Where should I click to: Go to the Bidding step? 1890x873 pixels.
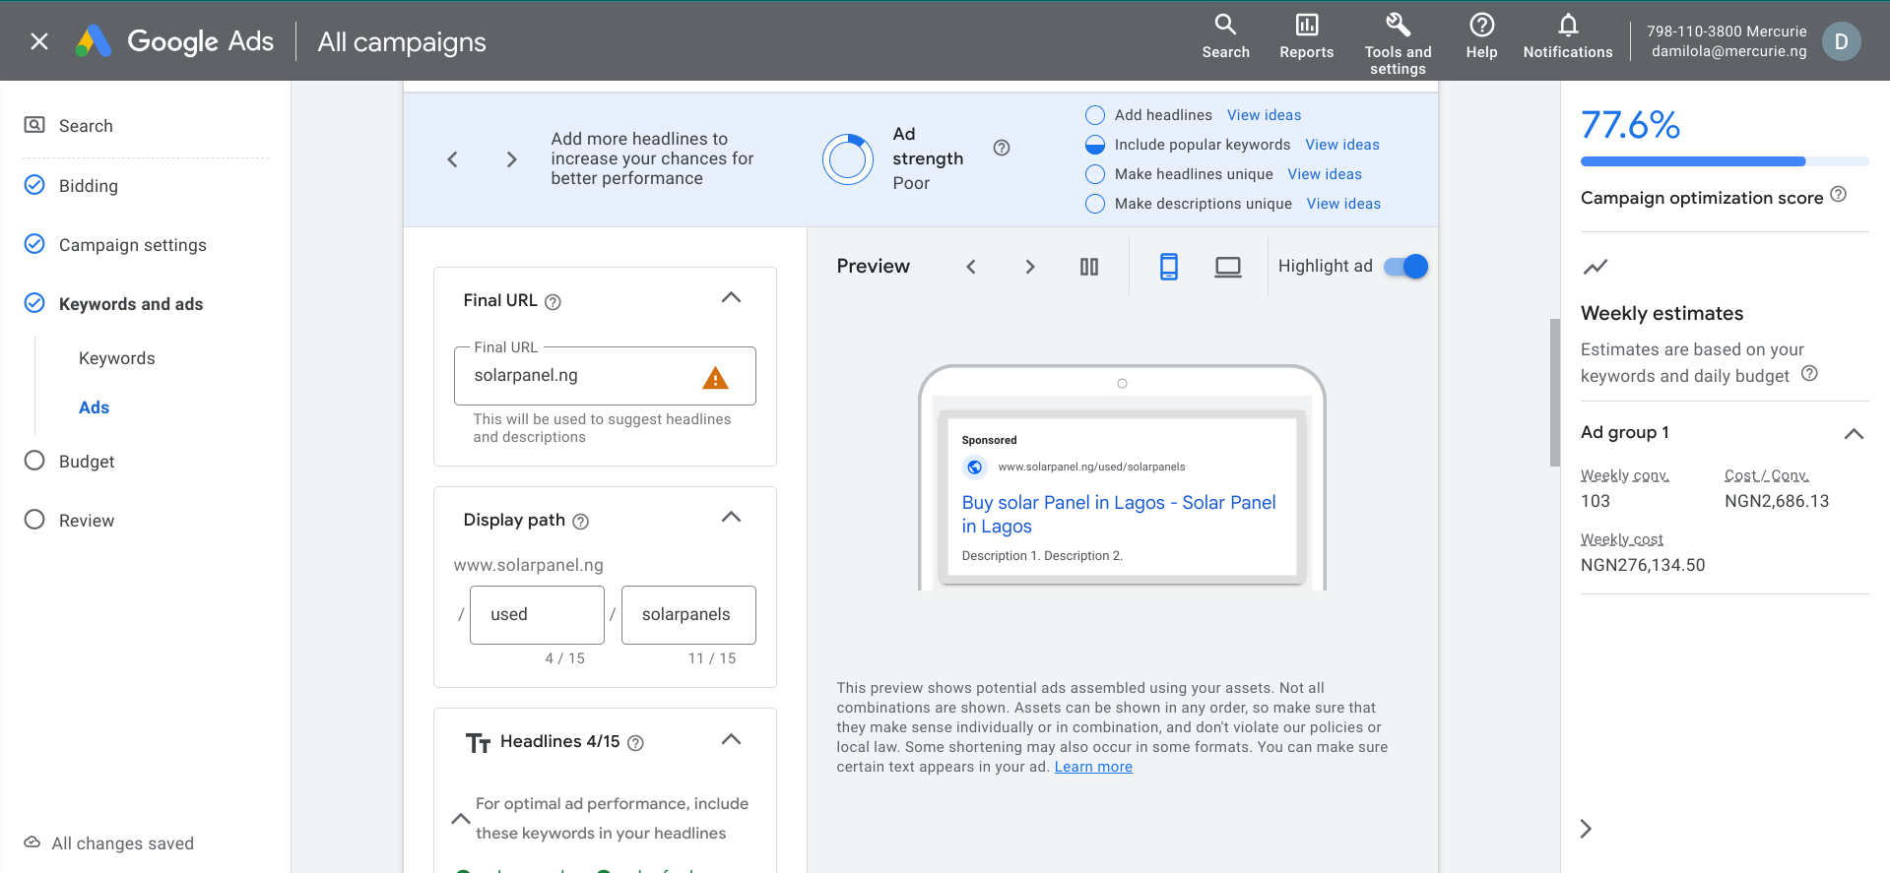coord(88,186)
